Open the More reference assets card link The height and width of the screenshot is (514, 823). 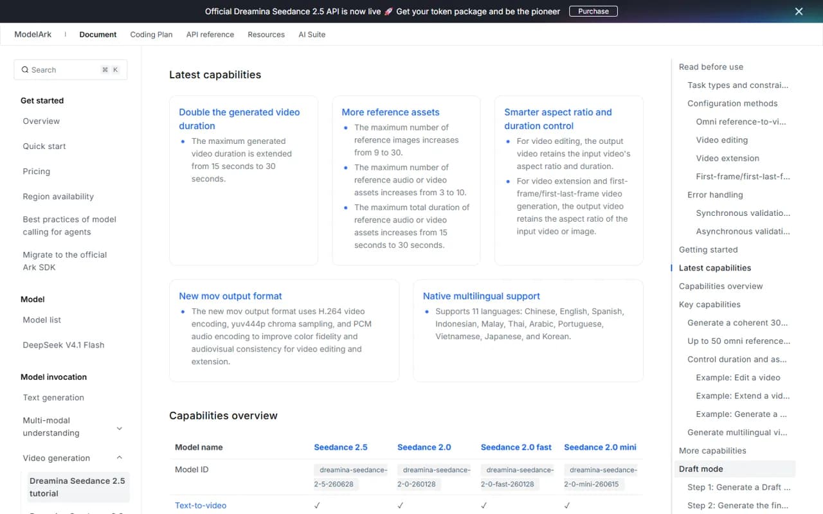[x=390, y=112]
